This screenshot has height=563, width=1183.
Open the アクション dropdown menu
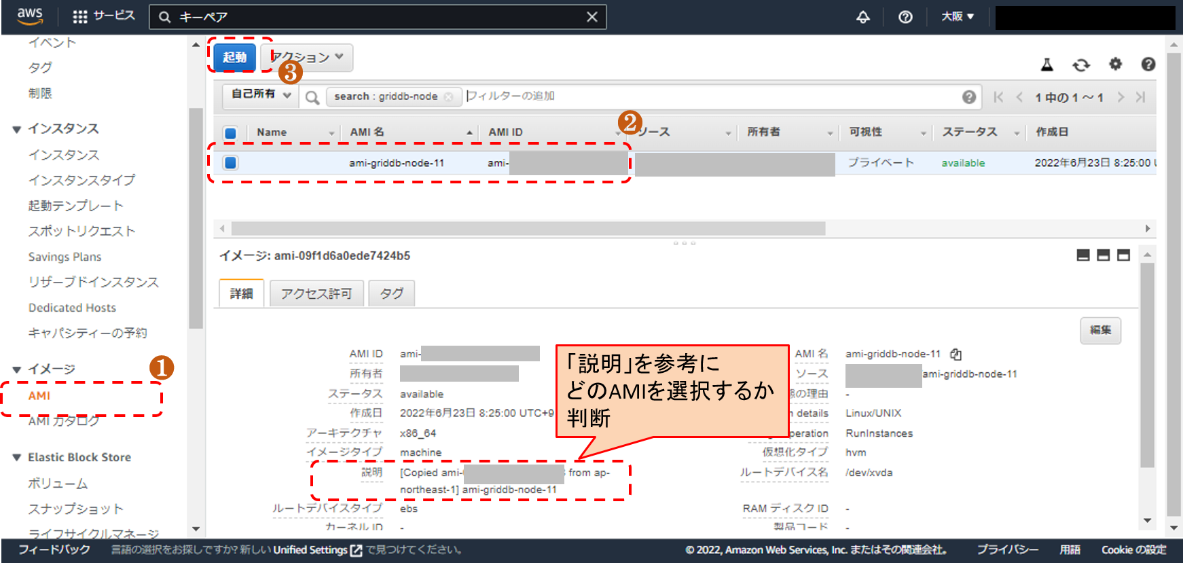pos(308,58)
